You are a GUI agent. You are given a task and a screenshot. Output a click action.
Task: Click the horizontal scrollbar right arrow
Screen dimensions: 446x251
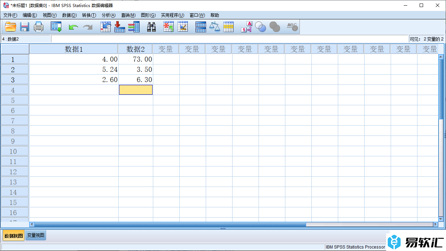tap(435, 224)
